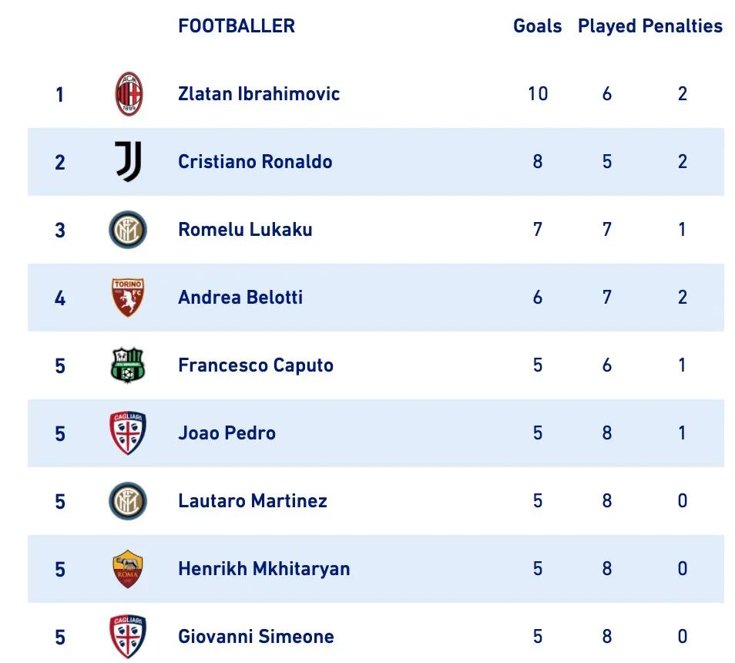Click the Francesco Caputo name

256,365
